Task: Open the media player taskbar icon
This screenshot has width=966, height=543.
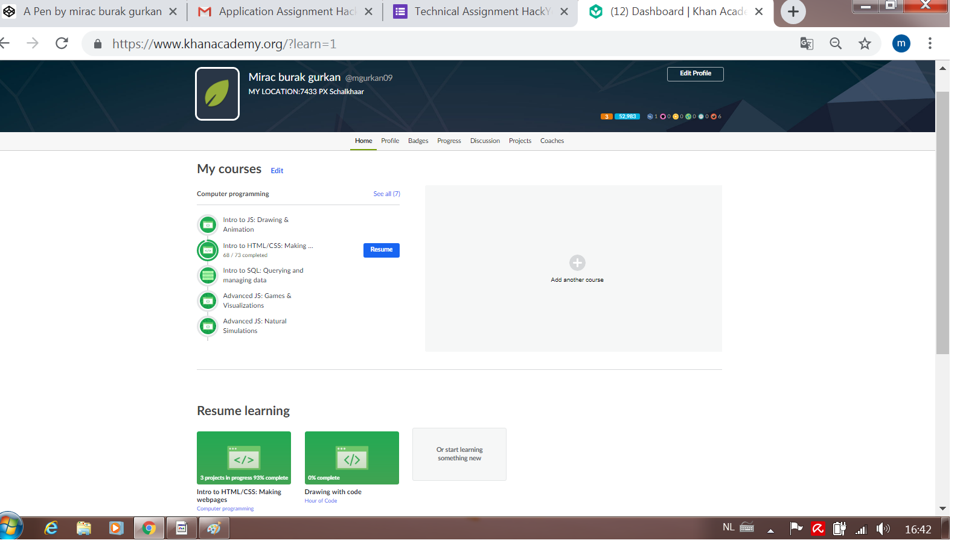Action: coord(116,529)
